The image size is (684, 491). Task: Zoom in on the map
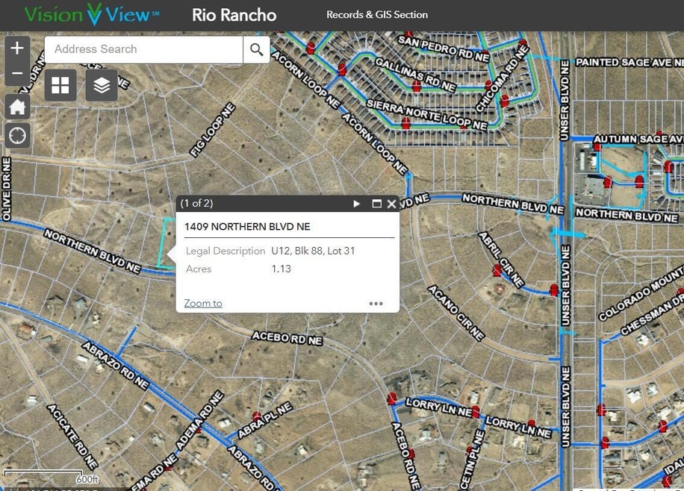(17, 49)
